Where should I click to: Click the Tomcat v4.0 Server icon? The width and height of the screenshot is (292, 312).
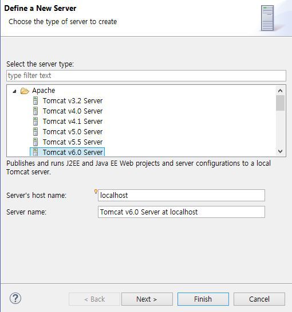point(35,111)
